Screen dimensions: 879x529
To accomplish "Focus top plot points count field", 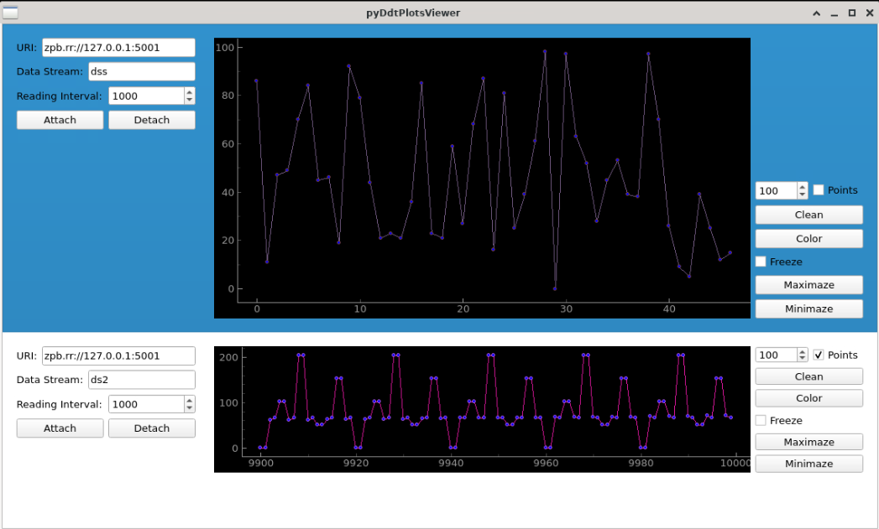I will coord(777,190).
